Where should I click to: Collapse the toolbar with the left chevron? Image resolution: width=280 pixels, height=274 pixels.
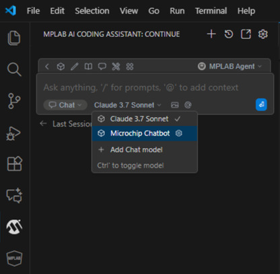tap(47, 67)
